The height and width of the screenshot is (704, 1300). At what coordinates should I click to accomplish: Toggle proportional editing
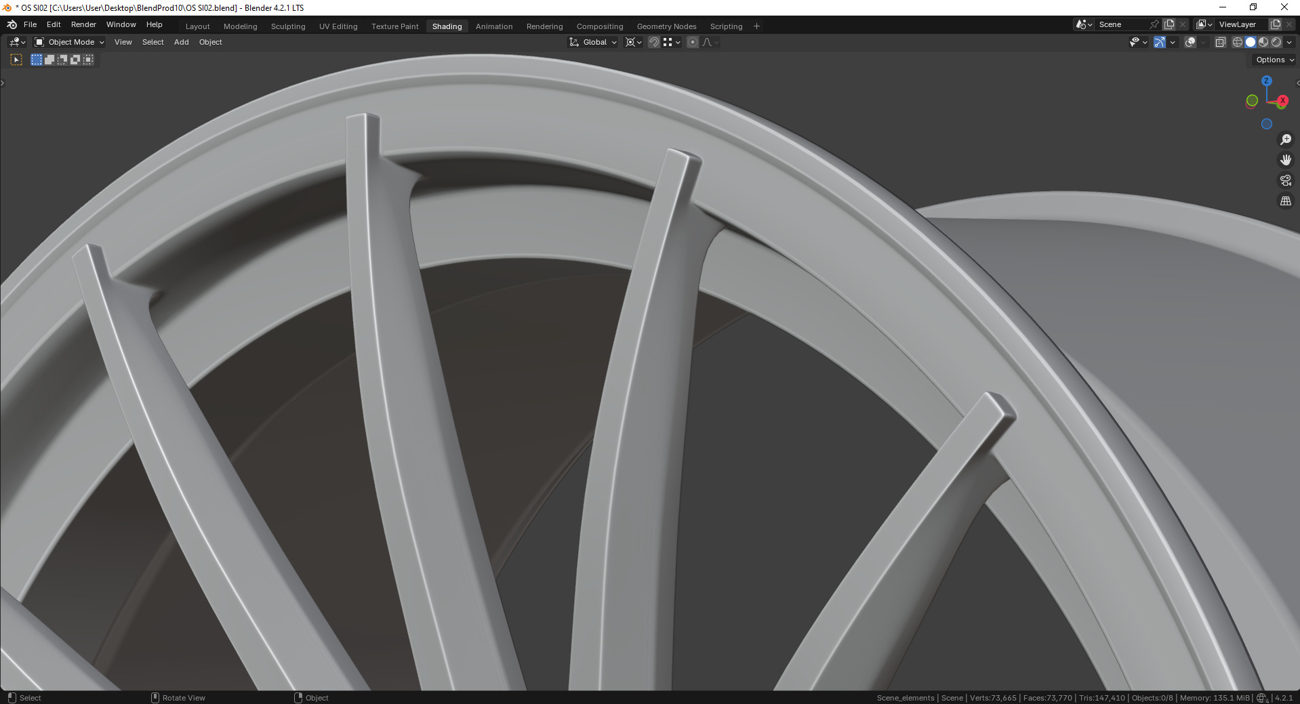click(x=692, y=42)
